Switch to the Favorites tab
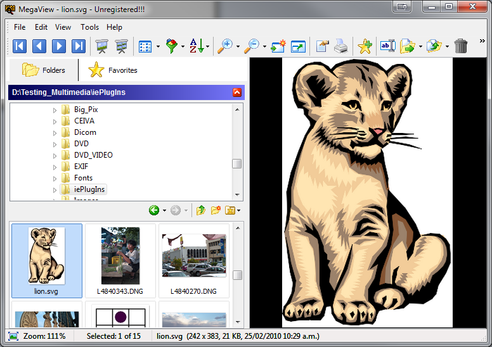The height and width of the screenshot is (347, 492). click(113, 70)
